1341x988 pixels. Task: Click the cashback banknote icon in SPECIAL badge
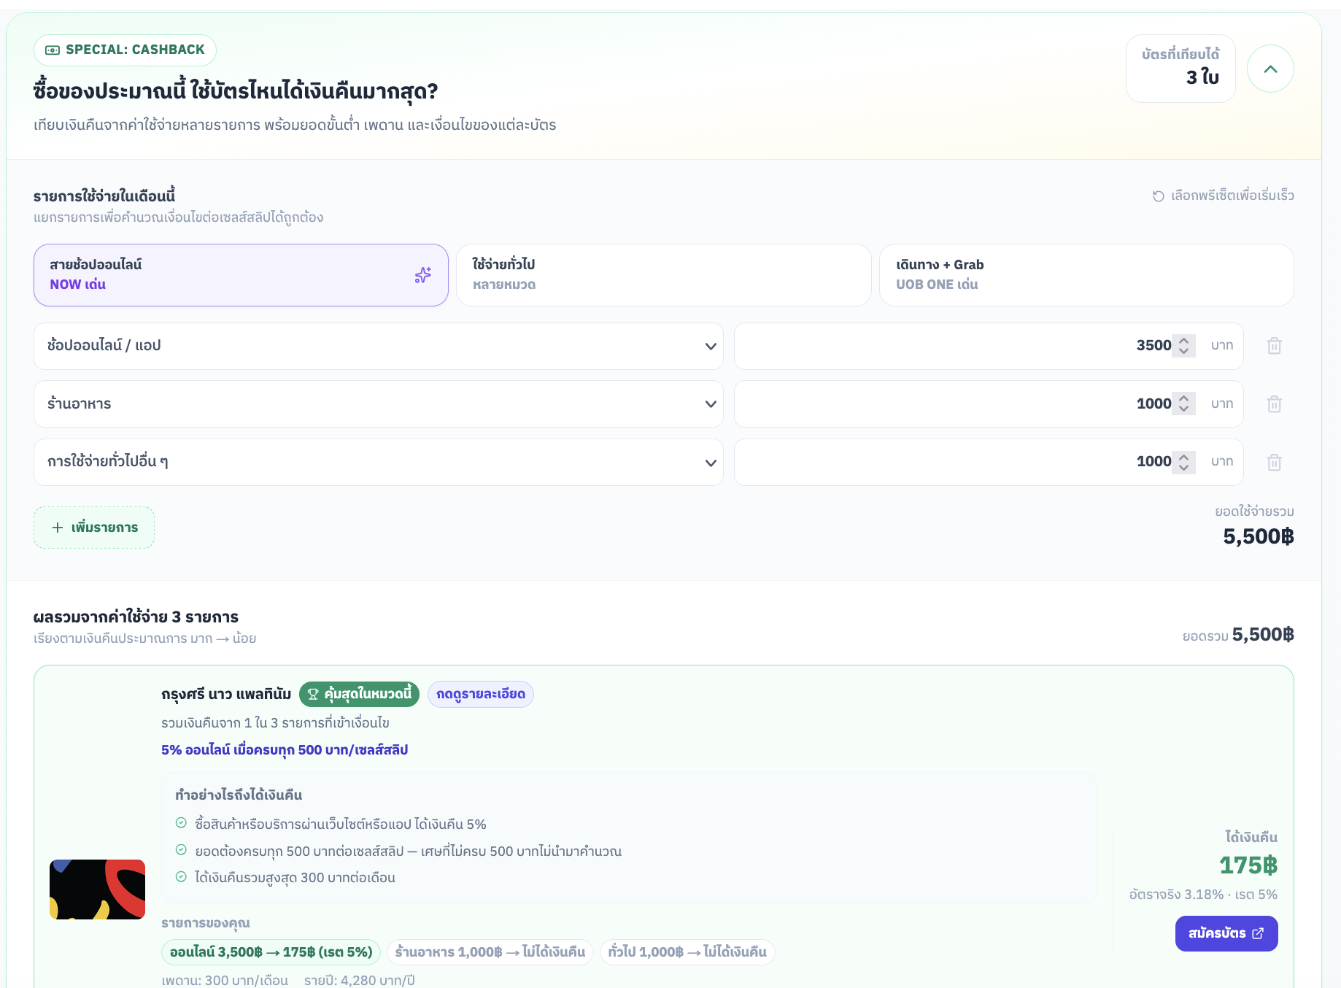click(x=53, y=50)
